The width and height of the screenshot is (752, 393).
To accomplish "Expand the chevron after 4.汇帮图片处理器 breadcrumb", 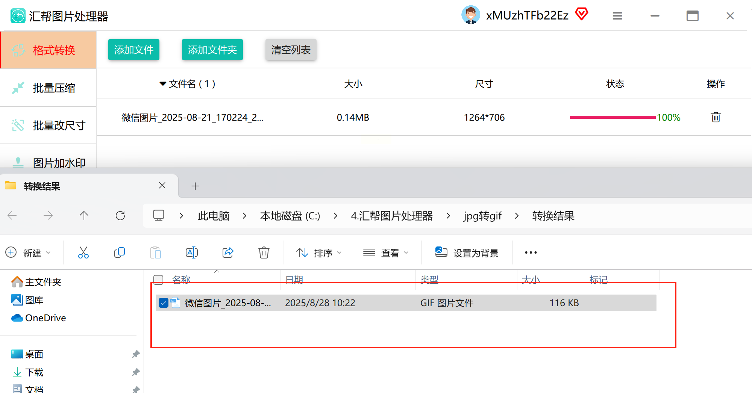I will coord(448,216).
